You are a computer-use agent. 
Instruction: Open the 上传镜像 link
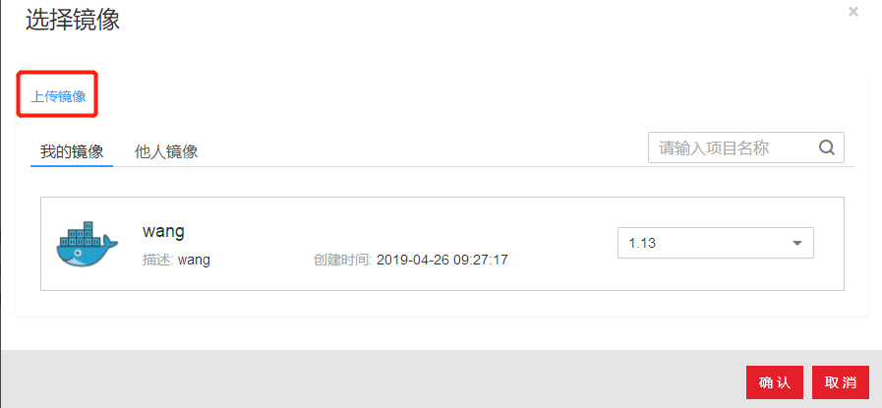58,96
